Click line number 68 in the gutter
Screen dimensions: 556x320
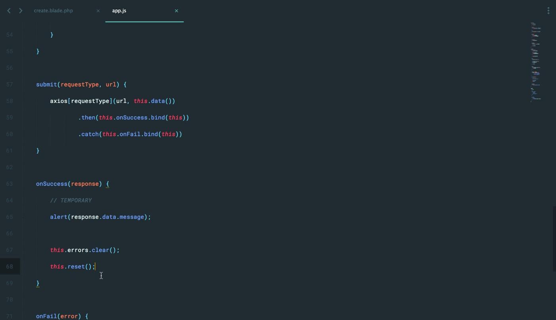click(x=9, y=267)
